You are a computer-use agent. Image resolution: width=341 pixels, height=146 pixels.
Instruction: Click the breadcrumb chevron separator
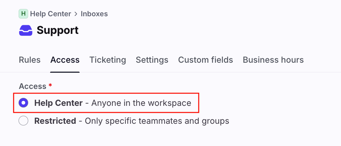pyautogui.click(x=76, y=14)
